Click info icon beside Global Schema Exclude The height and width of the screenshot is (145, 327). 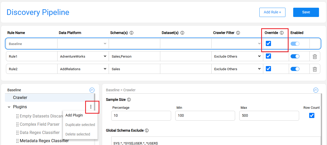pos(147,131)
